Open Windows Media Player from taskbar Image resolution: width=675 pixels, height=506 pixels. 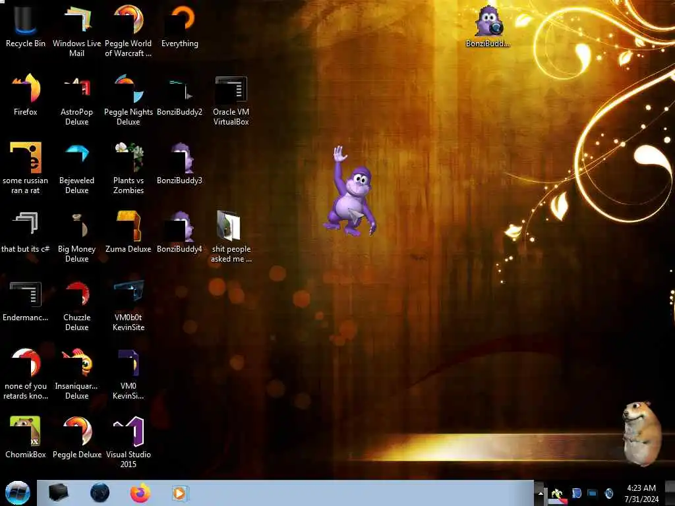click(x=180, y=493)
